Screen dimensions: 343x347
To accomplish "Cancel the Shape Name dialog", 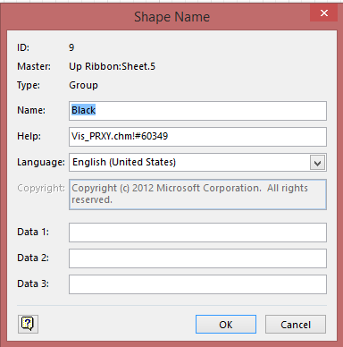I will (296, 325).
